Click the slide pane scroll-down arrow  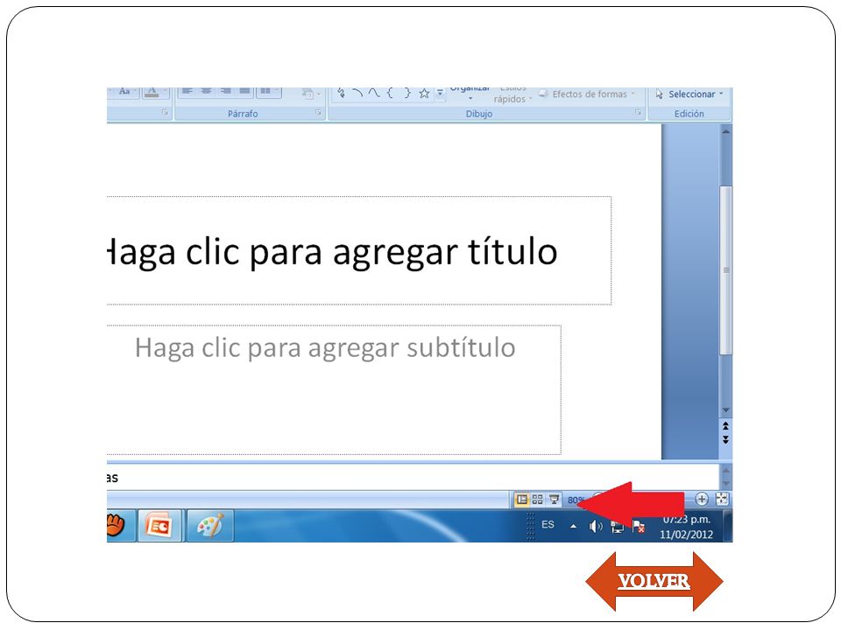coord(725,410)
